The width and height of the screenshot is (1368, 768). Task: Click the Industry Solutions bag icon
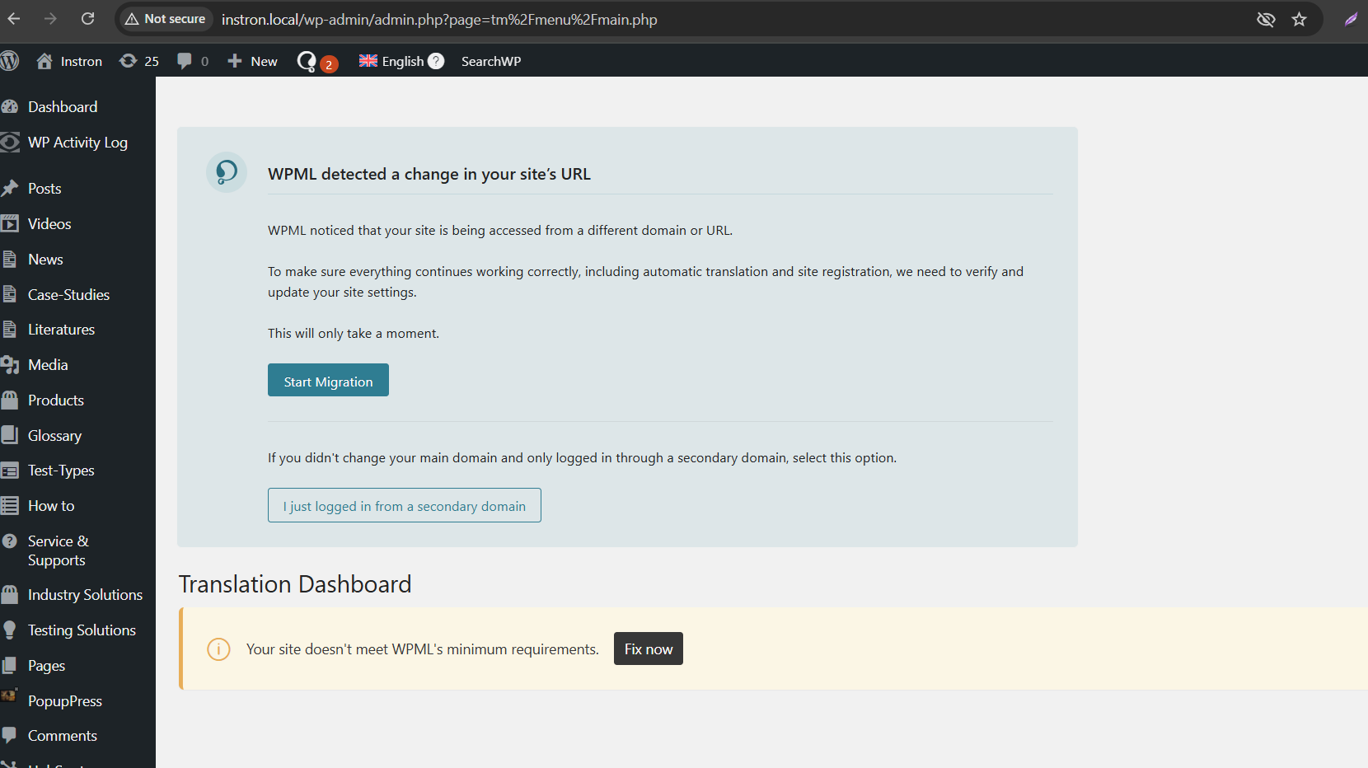[x=10, y=595]
